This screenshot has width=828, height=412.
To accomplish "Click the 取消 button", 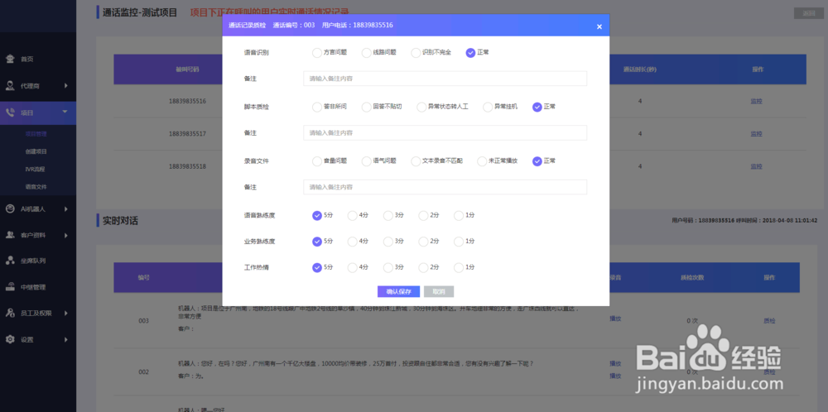I will pos(438,292).
